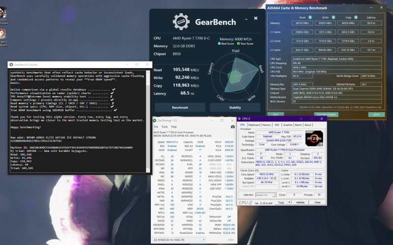
Task: Click the Read 105,548 MB/s result in GearBench
Action: coord(186,70)
